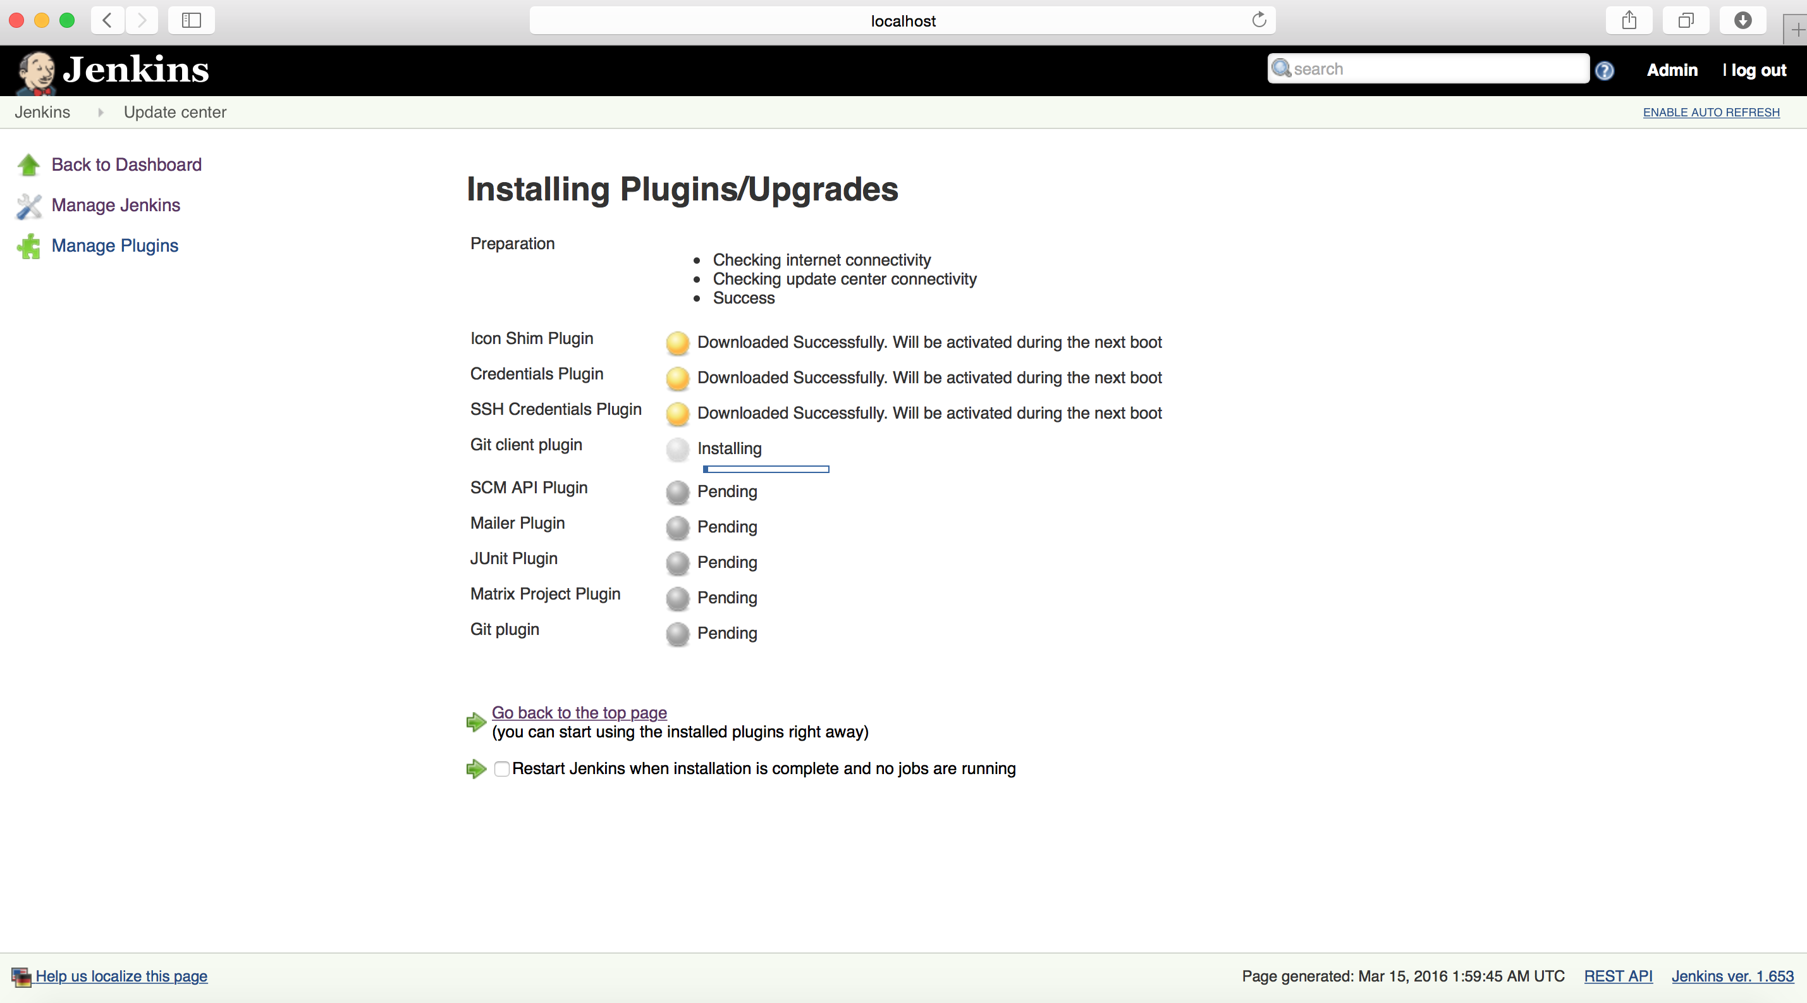Open Help us localize this page link
Screen dimensions: 1807x1003
(121, 976)
